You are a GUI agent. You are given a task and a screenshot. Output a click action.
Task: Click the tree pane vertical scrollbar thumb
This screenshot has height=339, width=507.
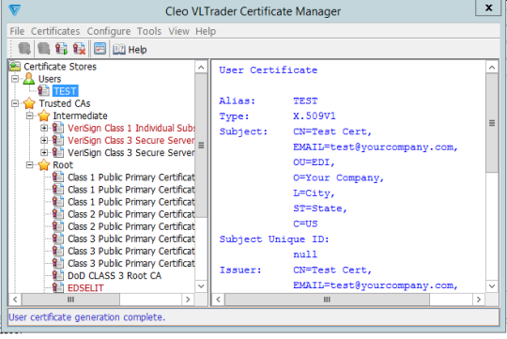201,146
